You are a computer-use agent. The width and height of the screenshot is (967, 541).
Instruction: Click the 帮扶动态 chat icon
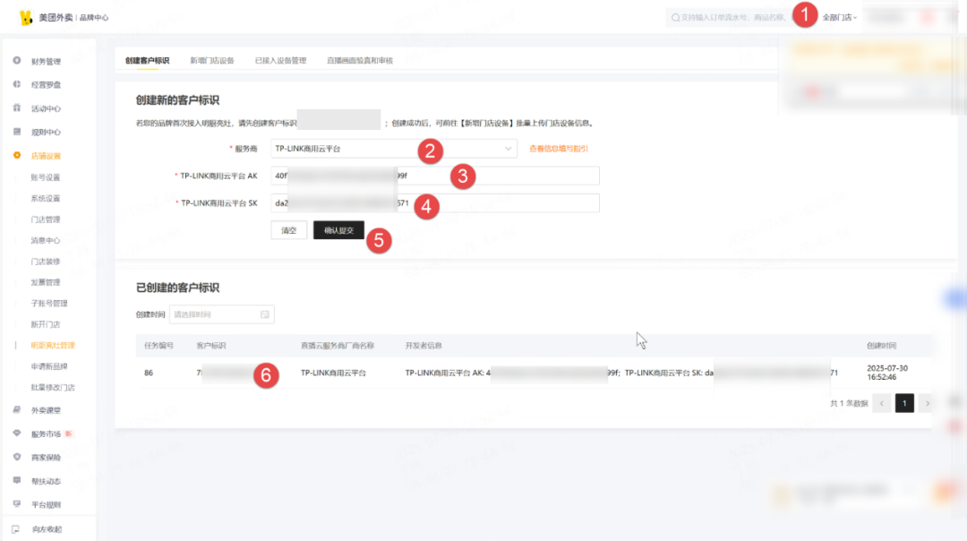(x=17, y=481)
